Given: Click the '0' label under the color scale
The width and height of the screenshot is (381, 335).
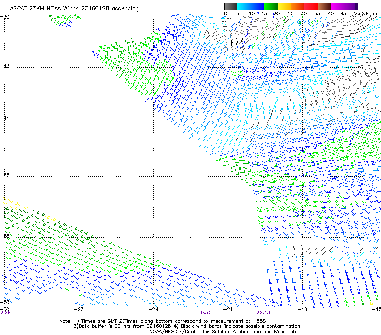Looking at the screenshot, I should click(x=226, y=14).
